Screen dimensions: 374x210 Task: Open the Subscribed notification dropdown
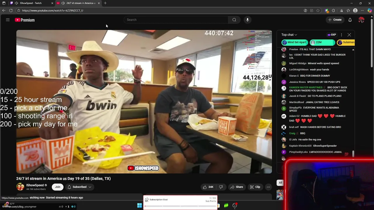coord(79,187)
